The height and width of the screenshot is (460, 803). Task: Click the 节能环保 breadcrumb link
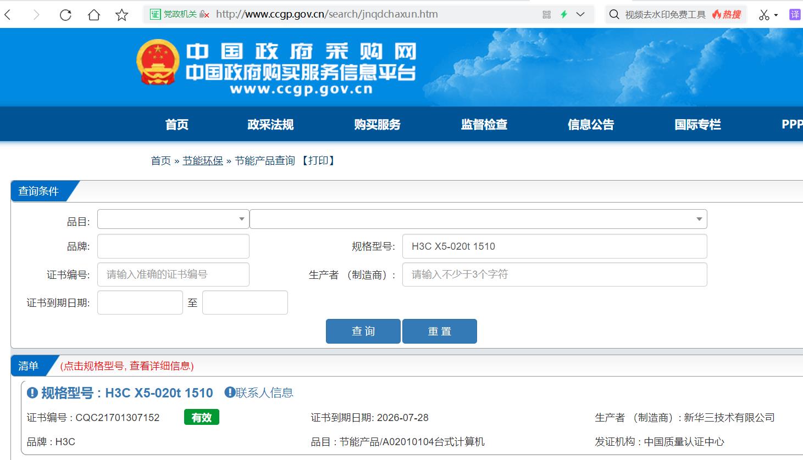coord(203,160)
